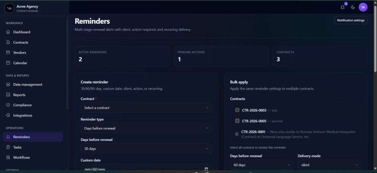Viewport: 377px width, 173px height.
Task: Open the notifications bell icon
Action: (342, 7)
